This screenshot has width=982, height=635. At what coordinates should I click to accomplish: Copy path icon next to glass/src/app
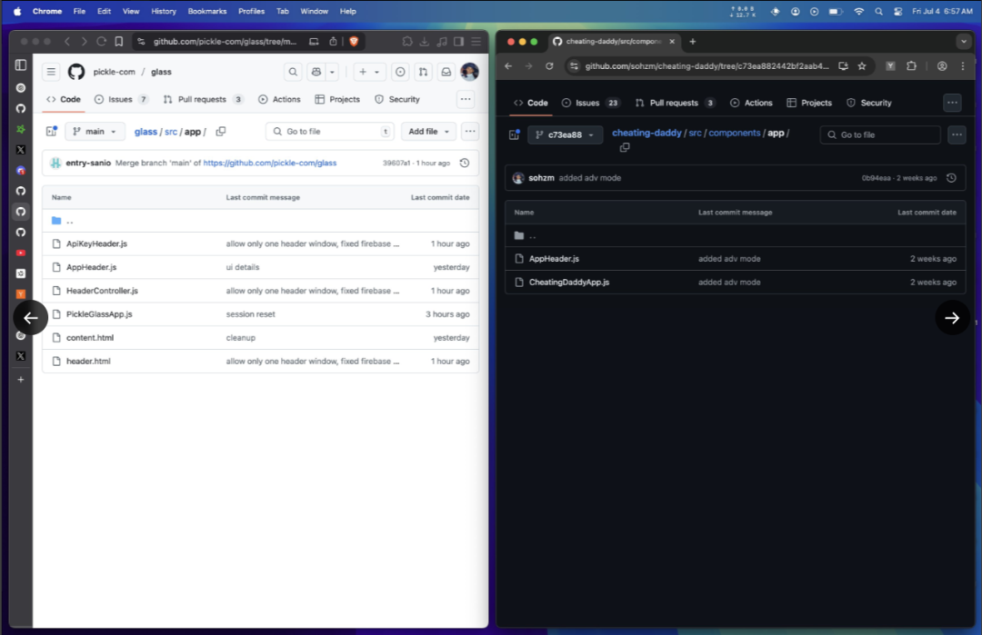(x=221, y=132)
